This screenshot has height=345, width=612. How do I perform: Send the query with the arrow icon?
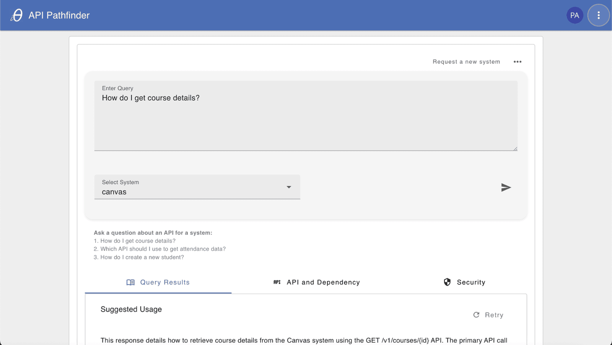pos(506,187)
